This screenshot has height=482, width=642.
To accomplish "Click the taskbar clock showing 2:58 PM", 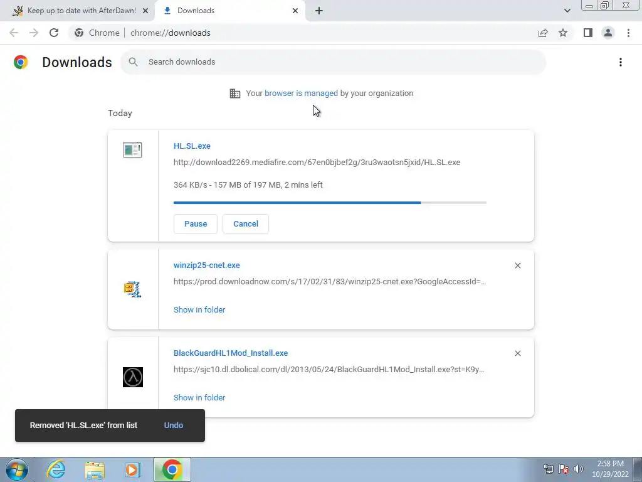I will click(x=610, y=469).
